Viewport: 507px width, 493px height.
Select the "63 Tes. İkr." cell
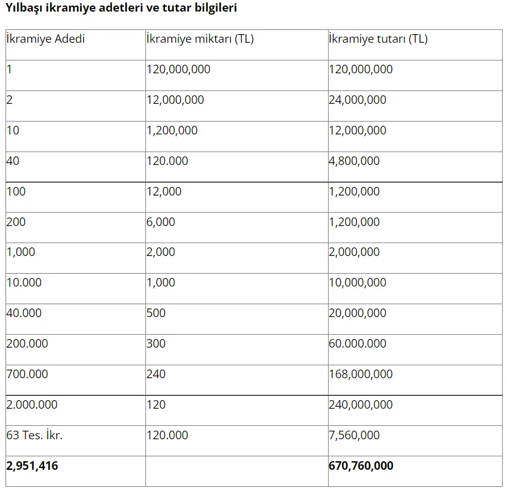[x=35, y=435]
